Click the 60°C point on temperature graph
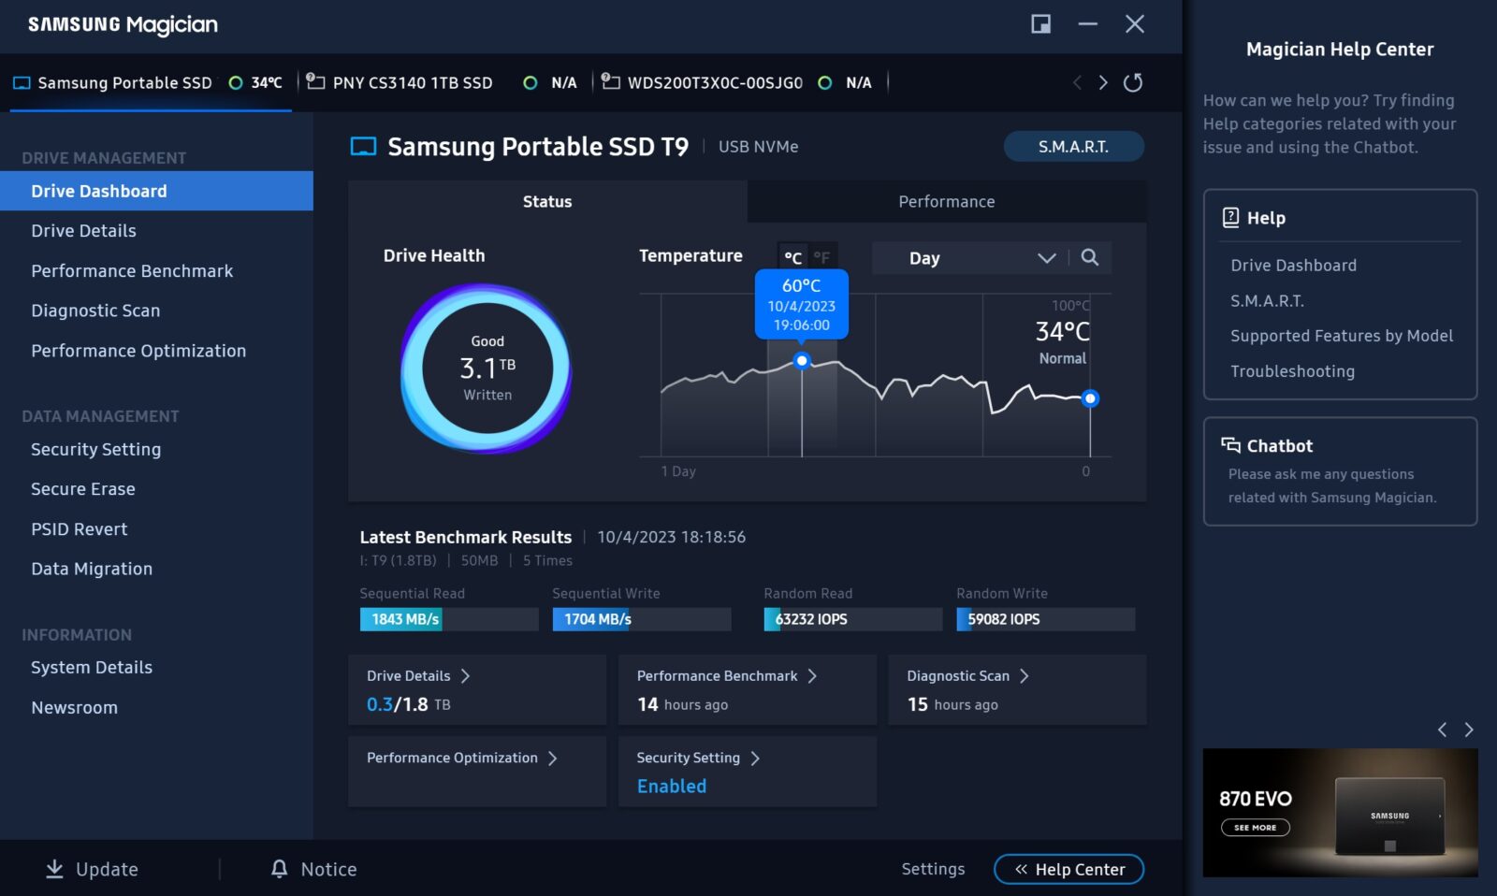1497x896 pixels. pos(802,361)
